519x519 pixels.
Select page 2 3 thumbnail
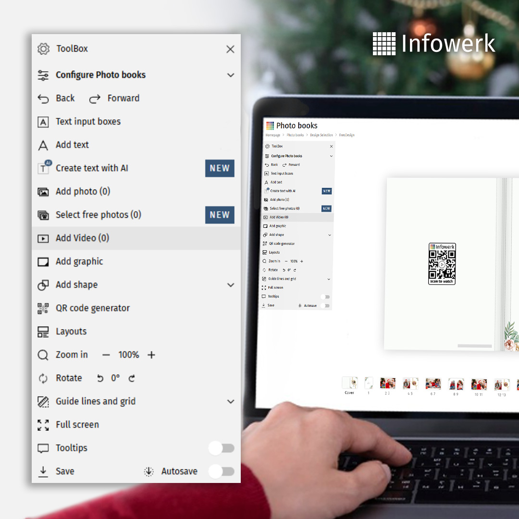(x=388, y=383)
